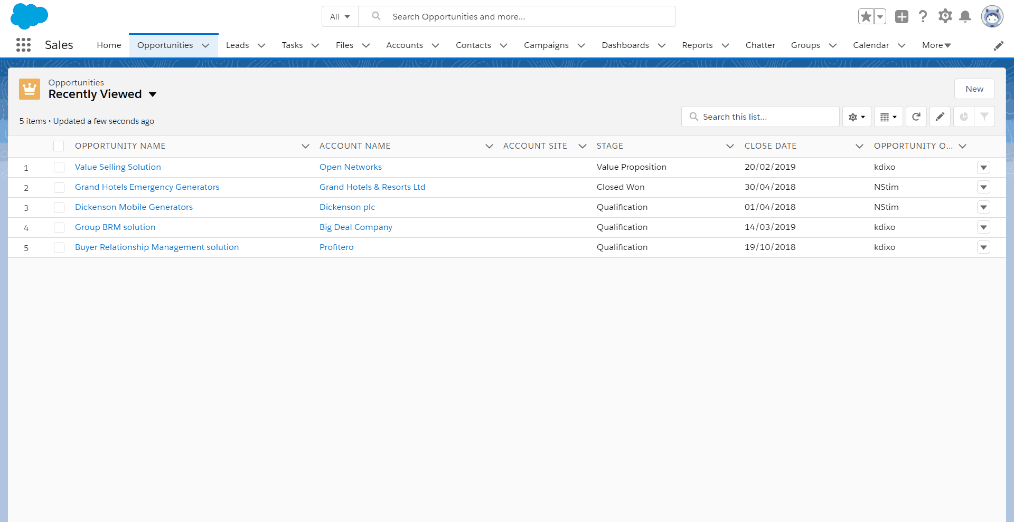
Task: Open the Grand Hotels & Resorts Ltd account
Action: point(372,187)
